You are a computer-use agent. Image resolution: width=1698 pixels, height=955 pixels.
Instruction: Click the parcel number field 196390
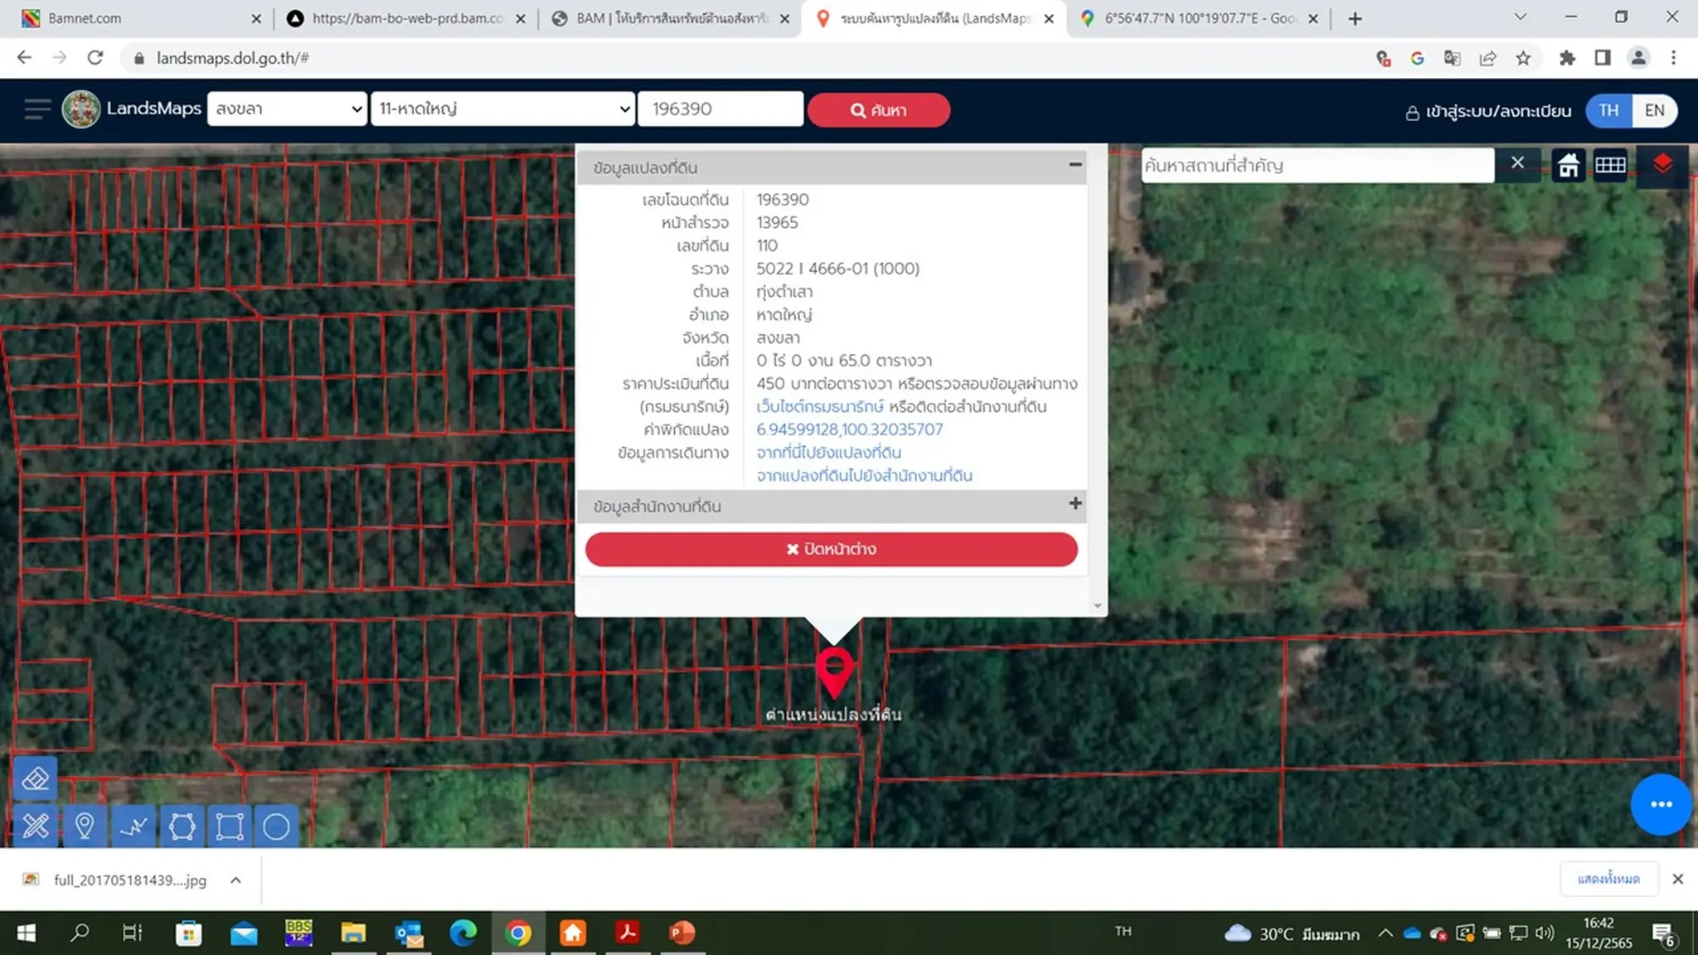720,109
